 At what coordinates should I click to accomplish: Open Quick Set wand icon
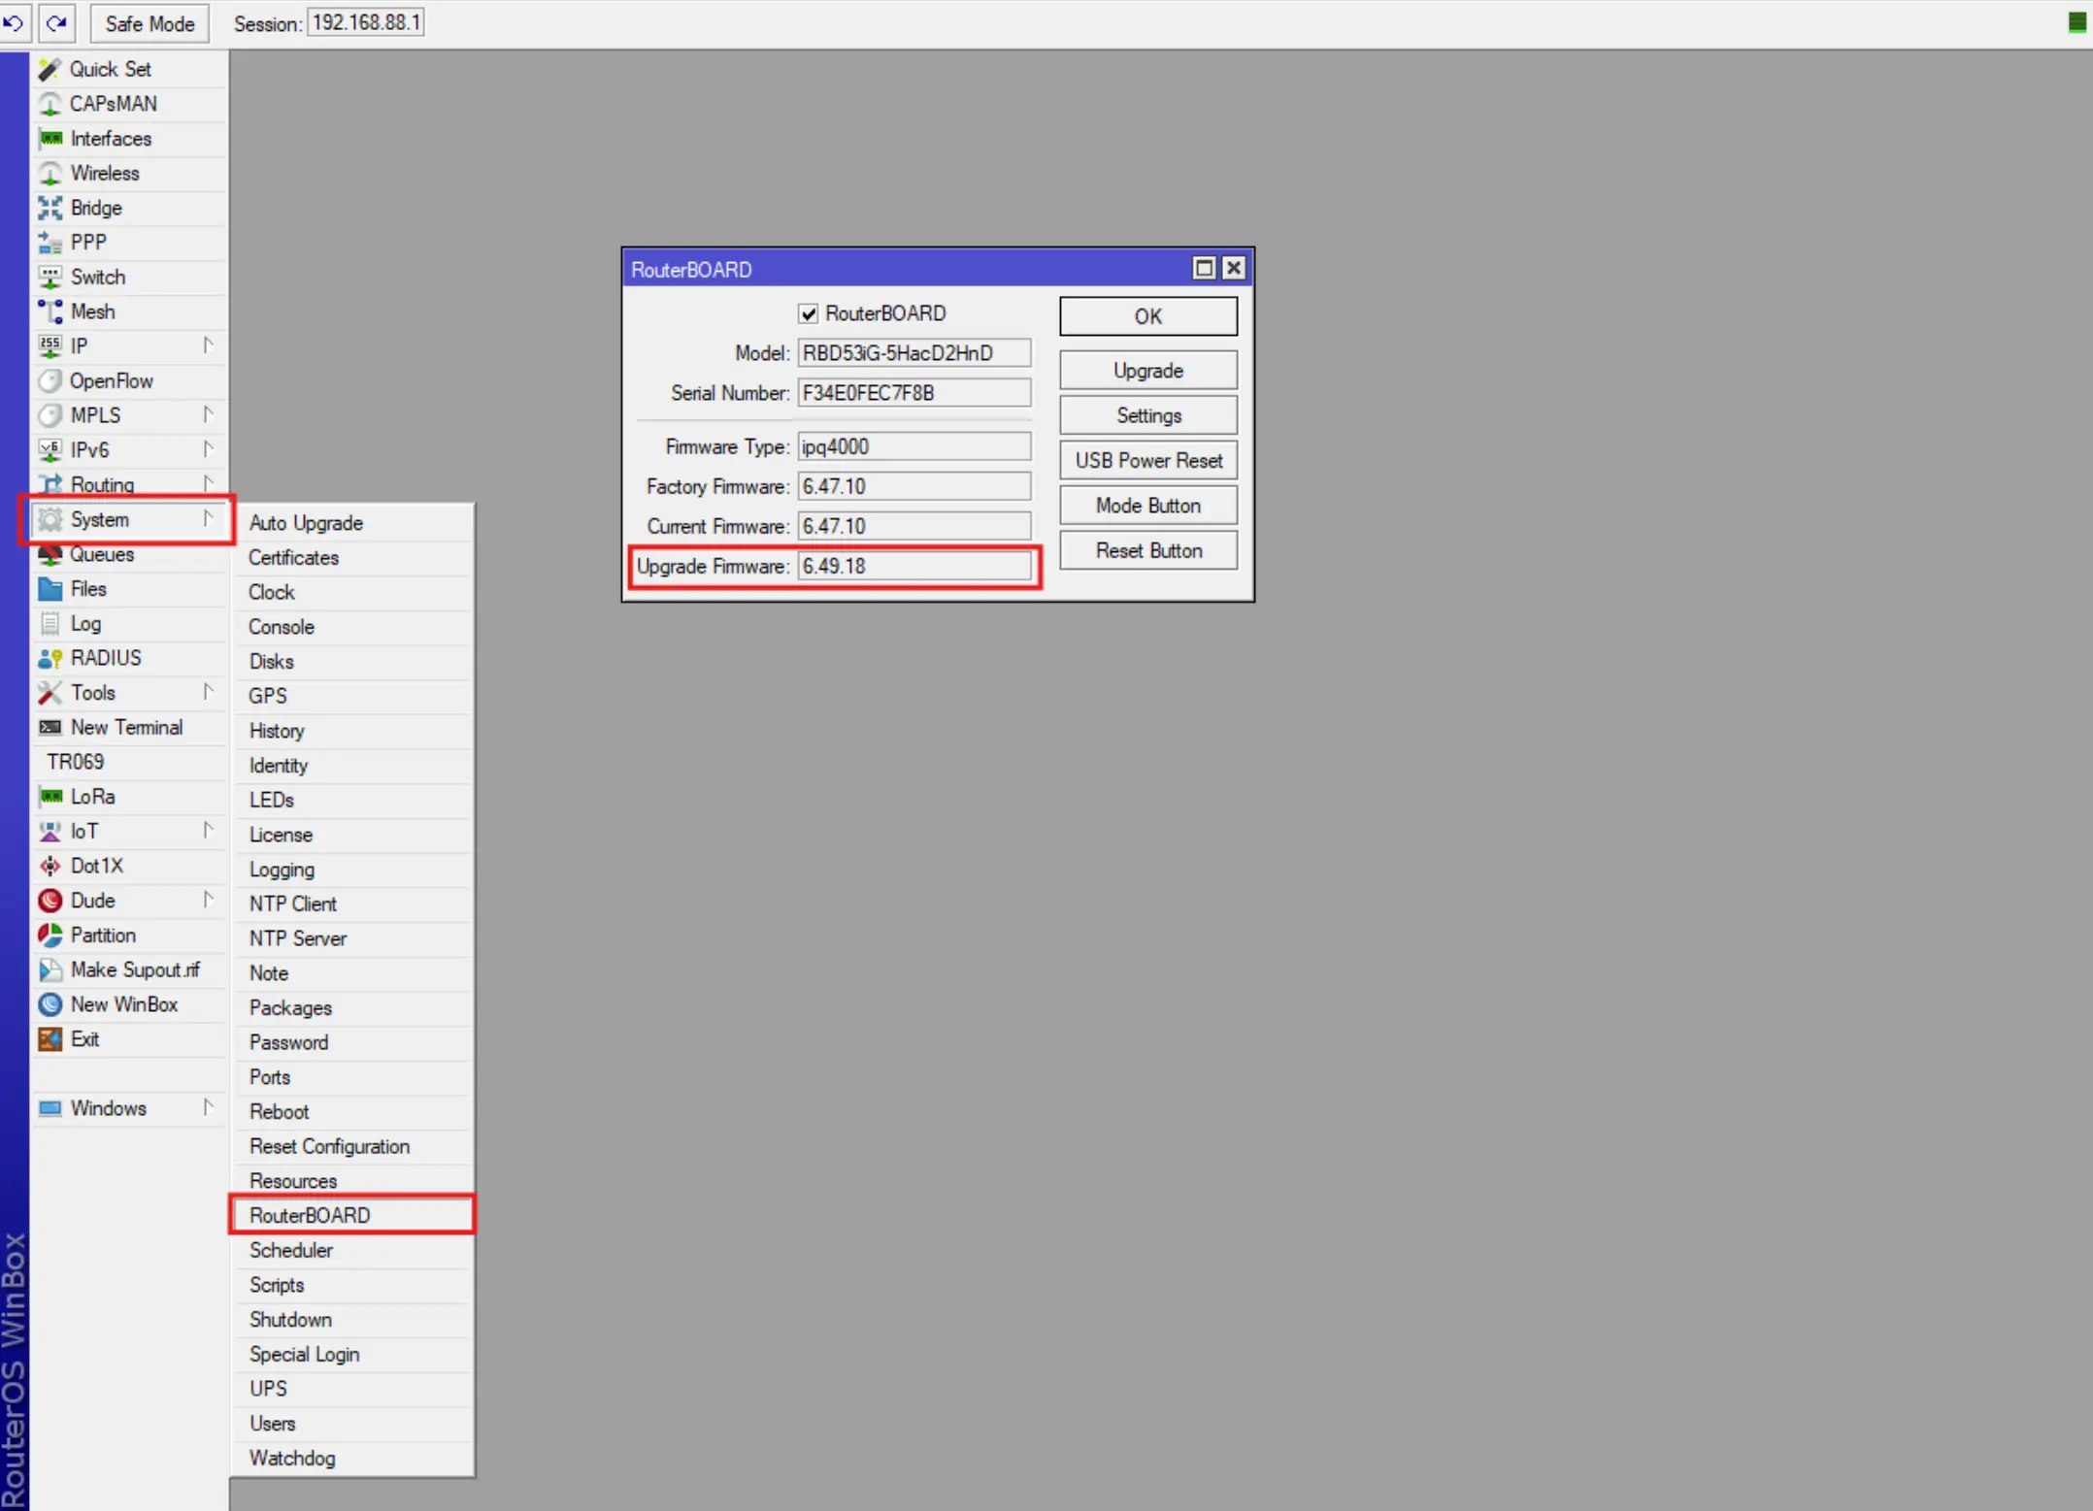pos(50,69)
